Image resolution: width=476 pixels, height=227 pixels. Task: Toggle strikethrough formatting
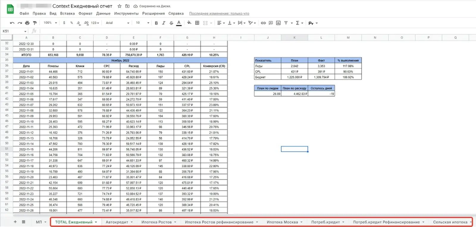tap(171, 23)
